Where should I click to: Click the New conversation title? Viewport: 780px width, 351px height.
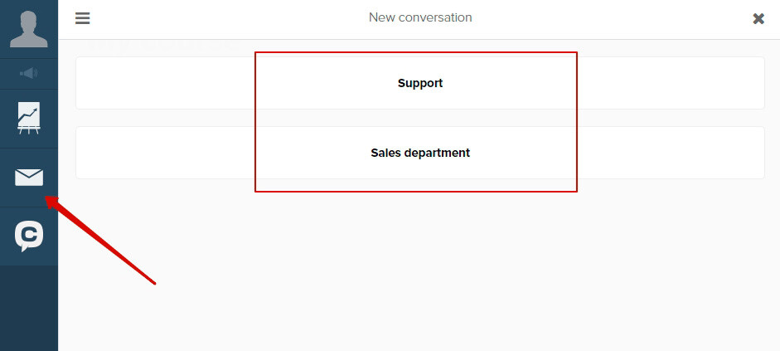click(x=420, y=17)
